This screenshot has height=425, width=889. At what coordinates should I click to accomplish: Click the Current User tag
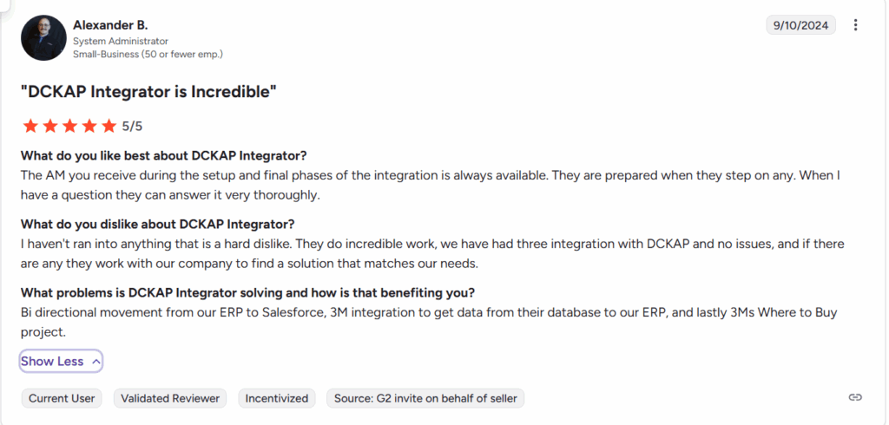tap(62, 398)
